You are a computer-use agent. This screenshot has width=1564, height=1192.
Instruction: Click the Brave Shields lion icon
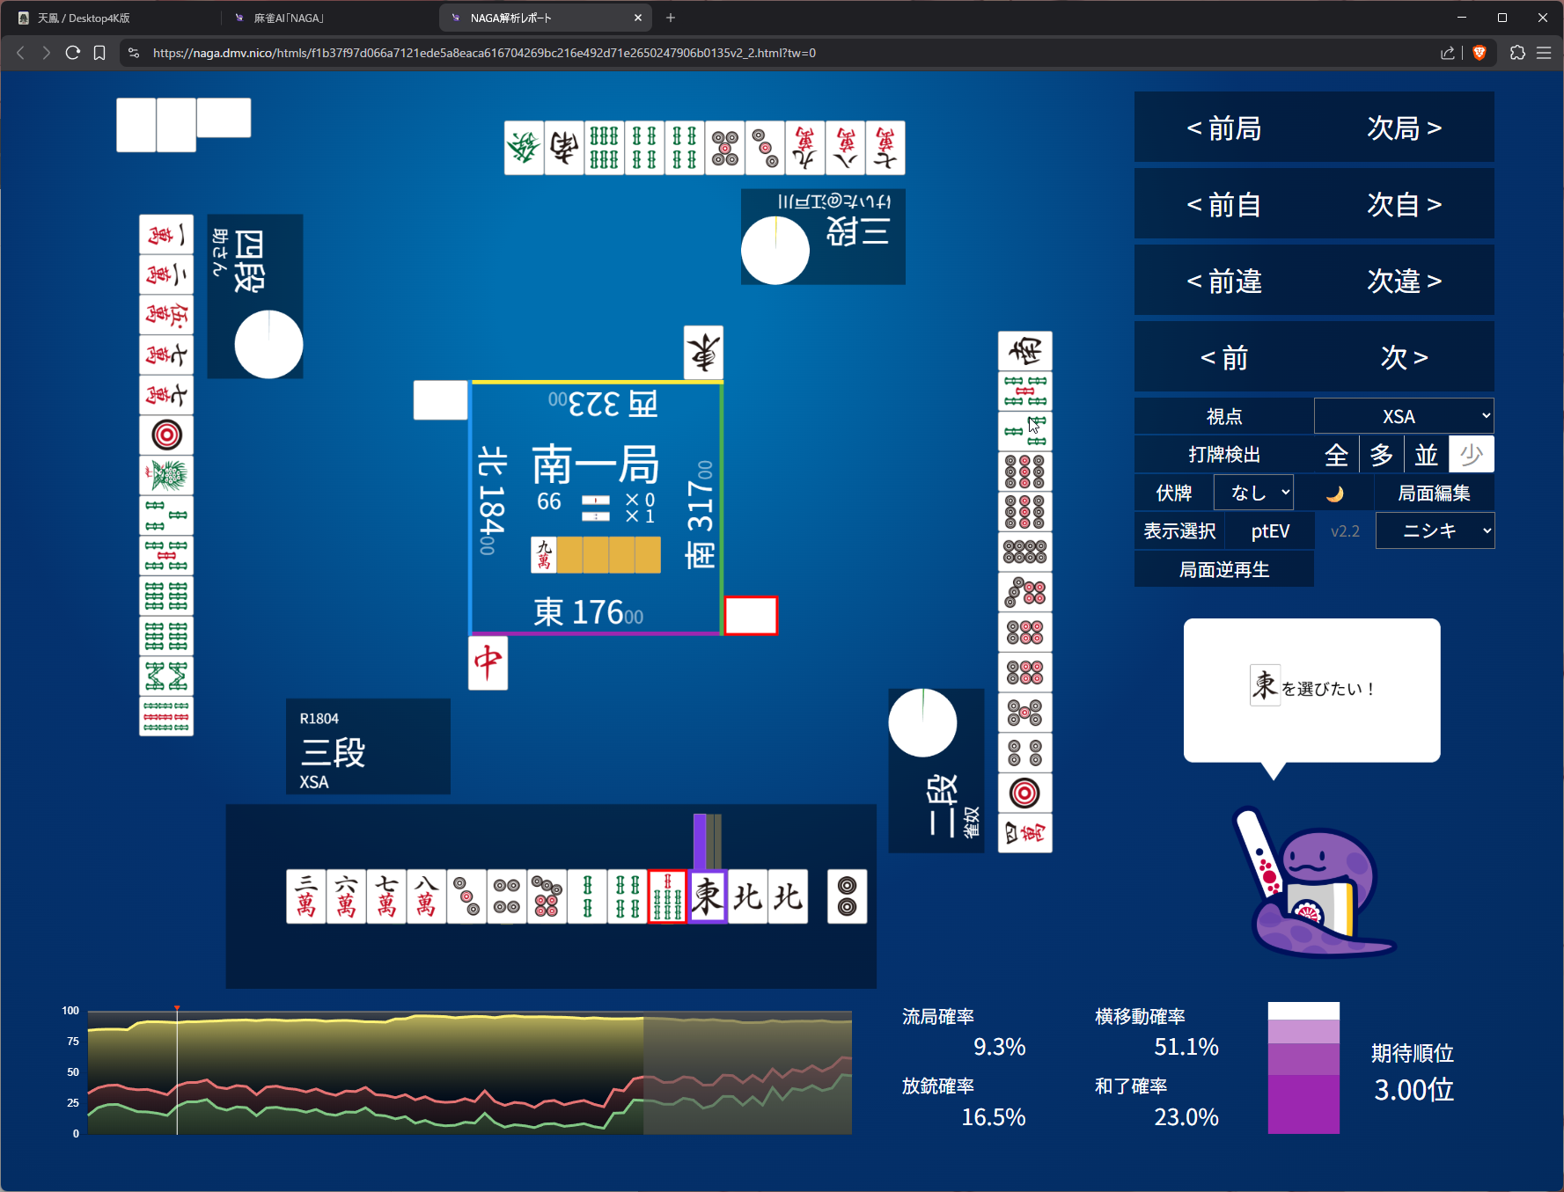click(1480, 53)
